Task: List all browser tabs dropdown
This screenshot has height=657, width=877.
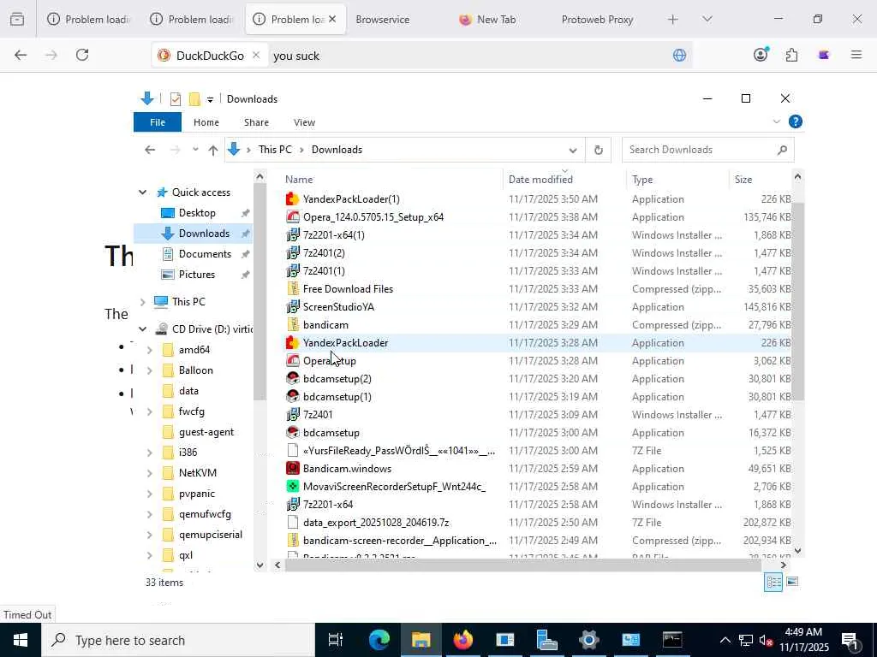Action: click(707, 19)
